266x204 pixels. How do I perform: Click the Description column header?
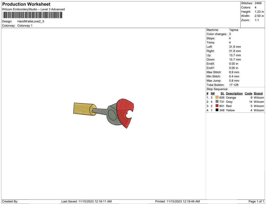tap(234, 93)
